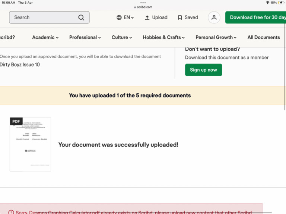Click the 'Download this document as a member' text
286x214 pixels.
[x=227, y=58]
